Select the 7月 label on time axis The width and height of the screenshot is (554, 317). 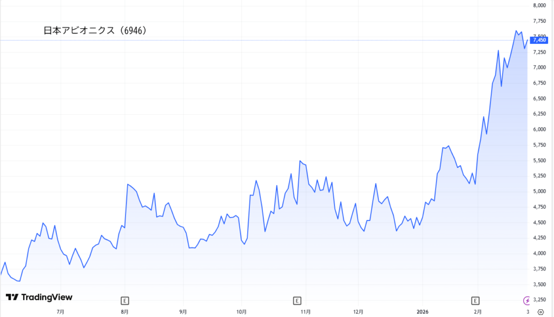click(61, 312)
